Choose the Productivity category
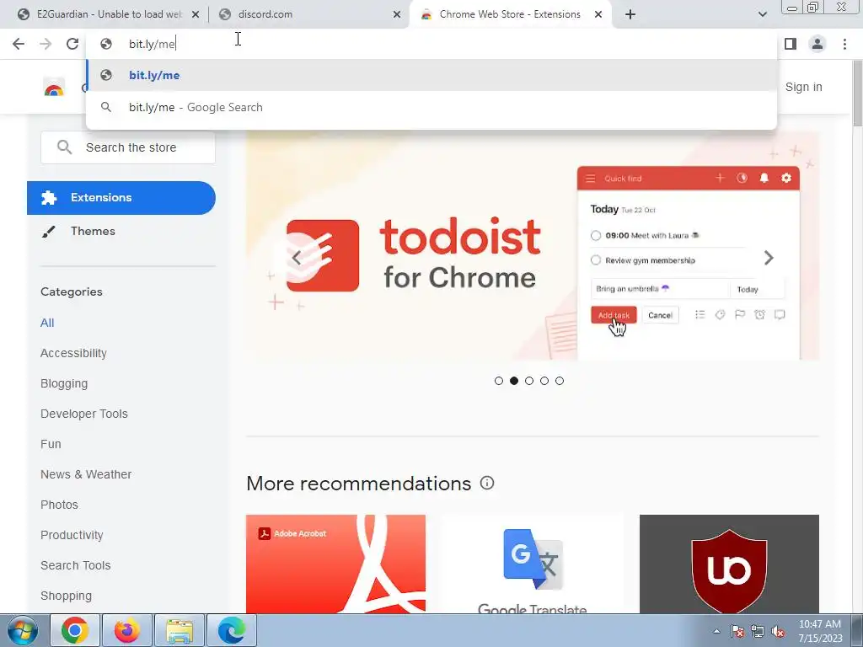Viewport: 863px width, 647px height. coord(72,535)
